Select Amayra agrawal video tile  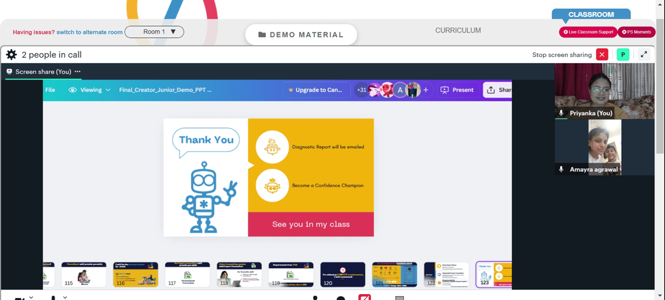click(x=604, y=147)
